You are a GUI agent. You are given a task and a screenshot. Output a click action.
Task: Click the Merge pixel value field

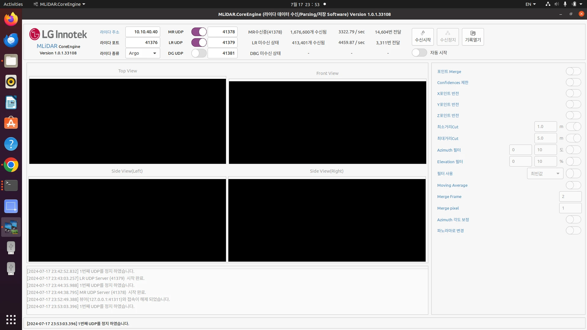[x=570, y=208]
